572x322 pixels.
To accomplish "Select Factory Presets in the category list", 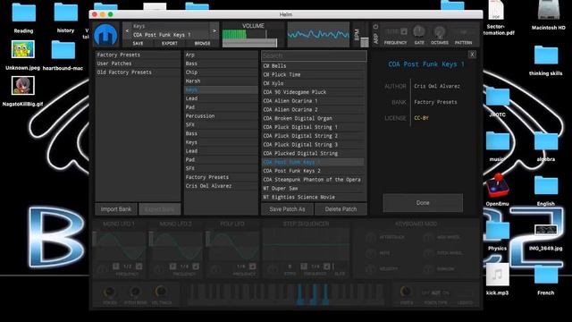I will (221, 177).
